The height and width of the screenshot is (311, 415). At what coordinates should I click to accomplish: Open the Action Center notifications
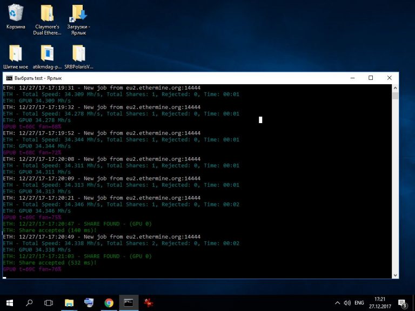point(403,302)
